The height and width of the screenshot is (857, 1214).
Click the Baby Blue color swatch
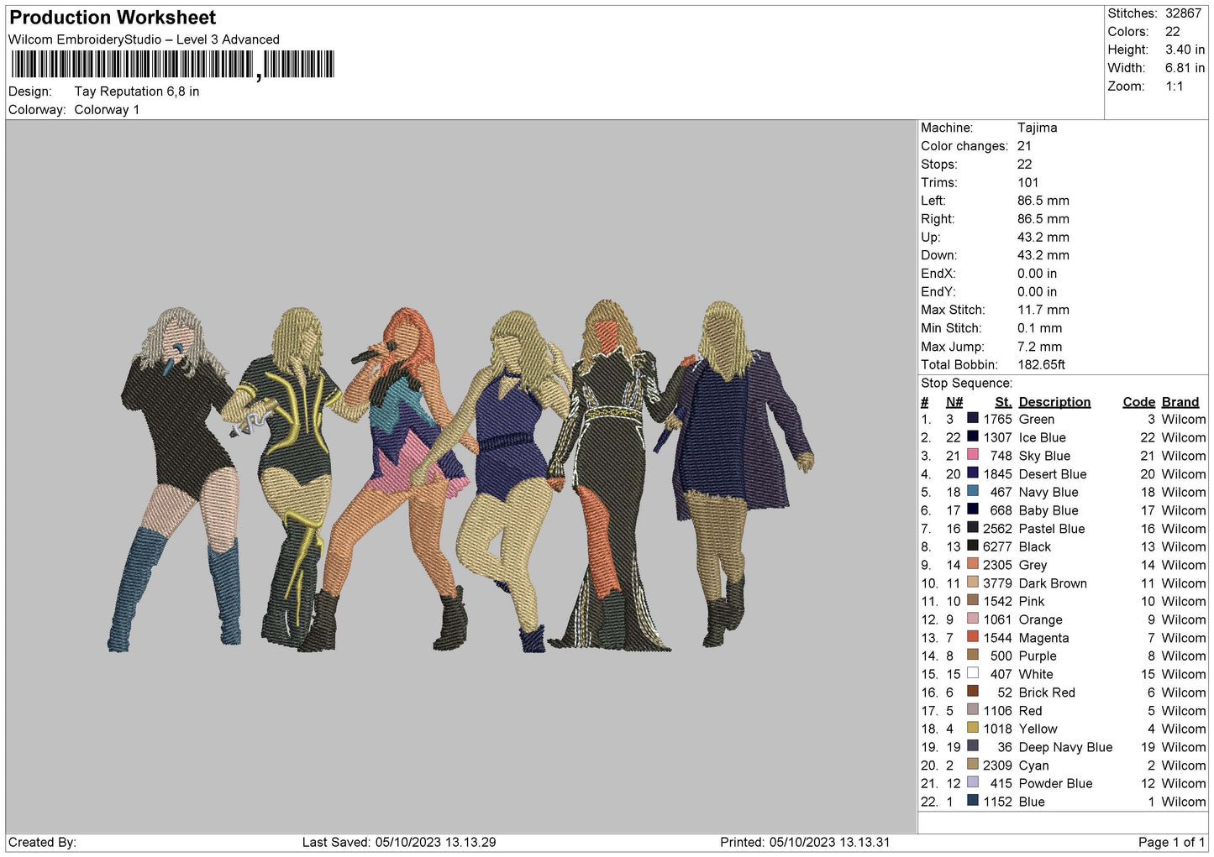pyautogui.click(x=972, y=509)
